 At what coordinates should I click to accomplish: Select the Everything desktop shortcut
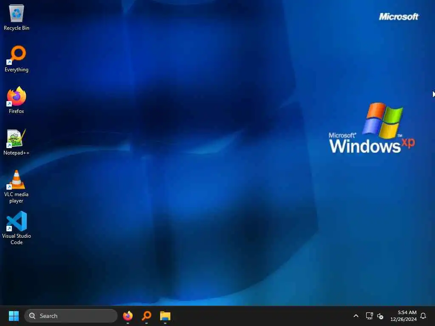click(x=17, y=59)
